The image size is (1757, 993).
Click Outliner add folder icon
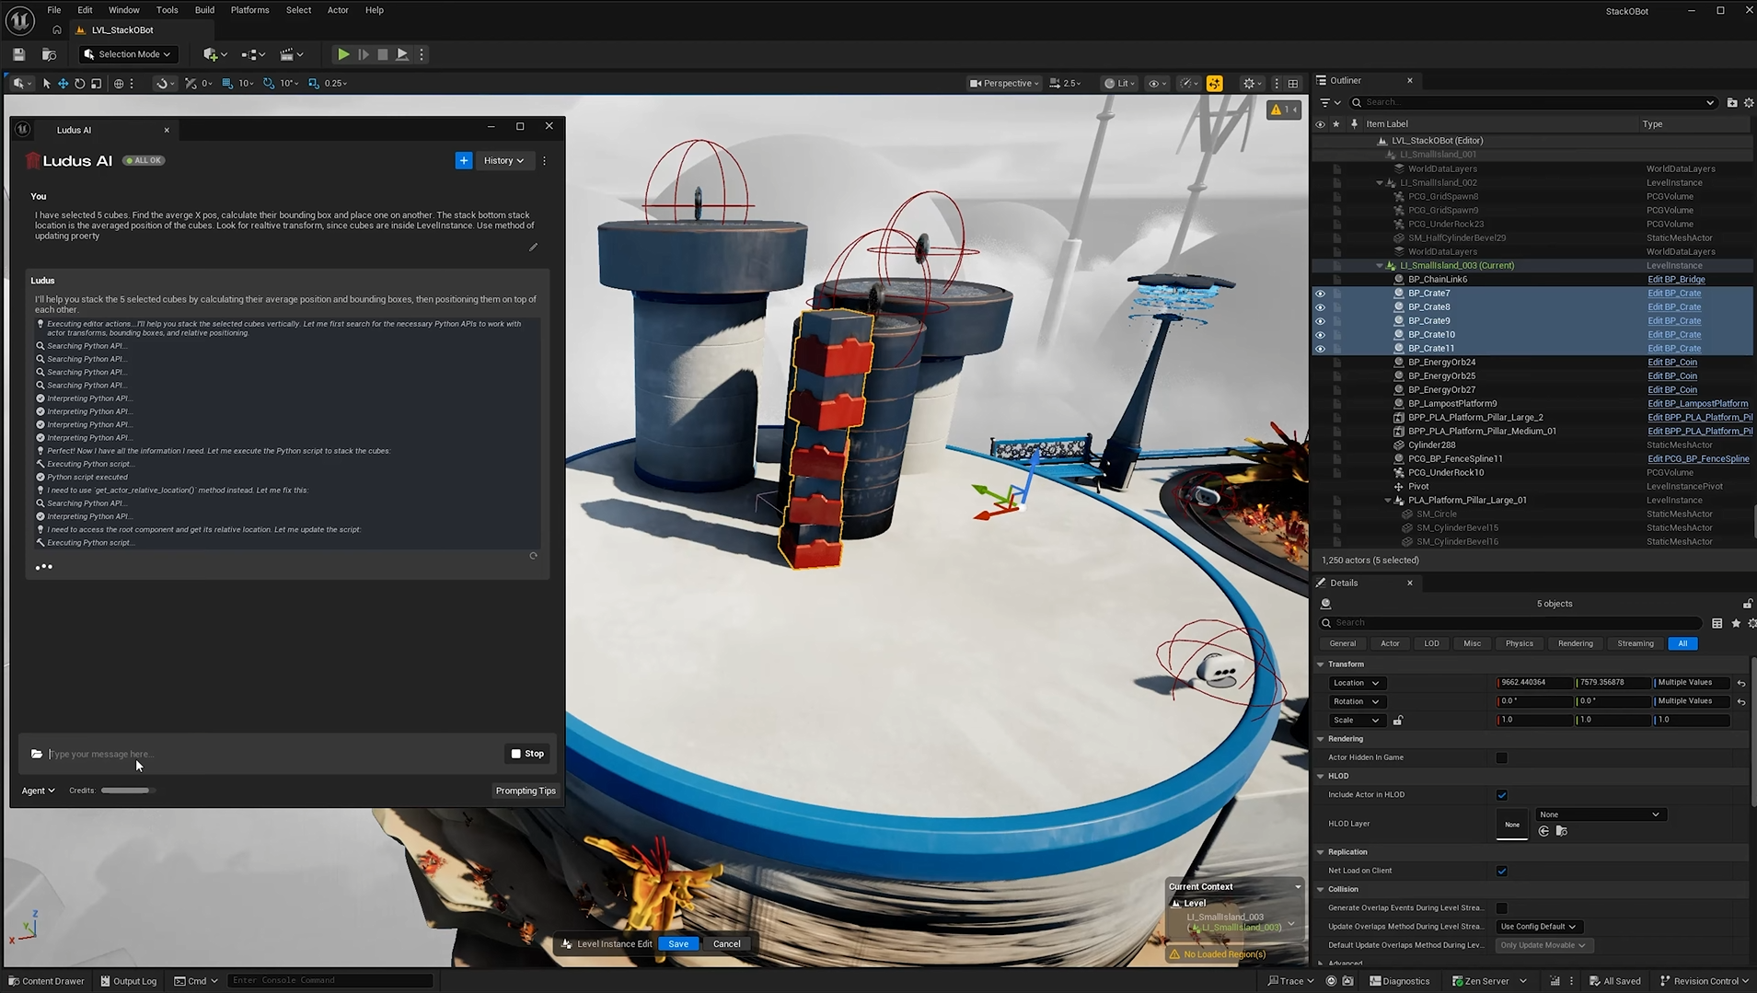pyautogui.click(x=1731, y=102)
